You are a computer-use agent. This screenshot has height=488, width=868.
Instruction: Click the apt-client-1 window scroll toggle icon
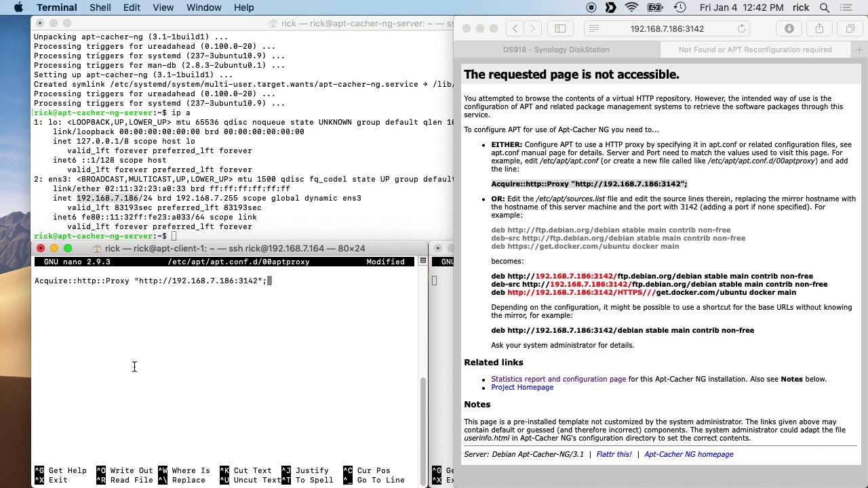tap(422, 261)
